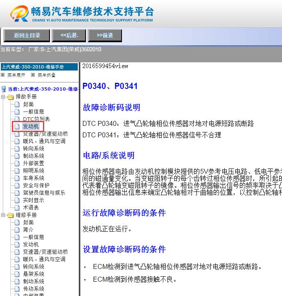Screen dimensions: 282x296
Task: Click page icon beside 车身系统
Action: pos(17,178)
